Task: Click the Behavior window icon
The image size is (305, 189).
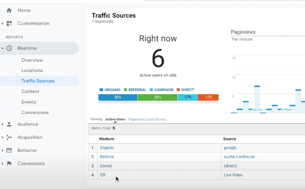Action: click(9, 150)
